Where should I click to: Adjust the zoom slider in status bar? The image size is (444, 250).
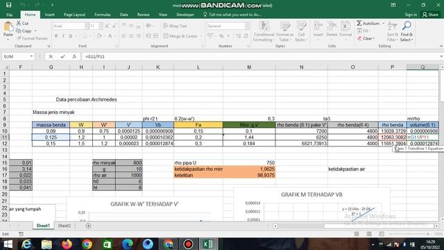[409, 234]
